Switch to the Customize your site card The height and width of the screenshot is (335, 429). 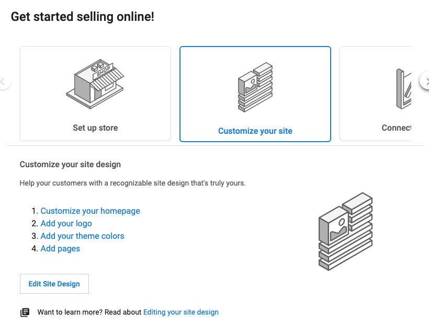point(255,94)
